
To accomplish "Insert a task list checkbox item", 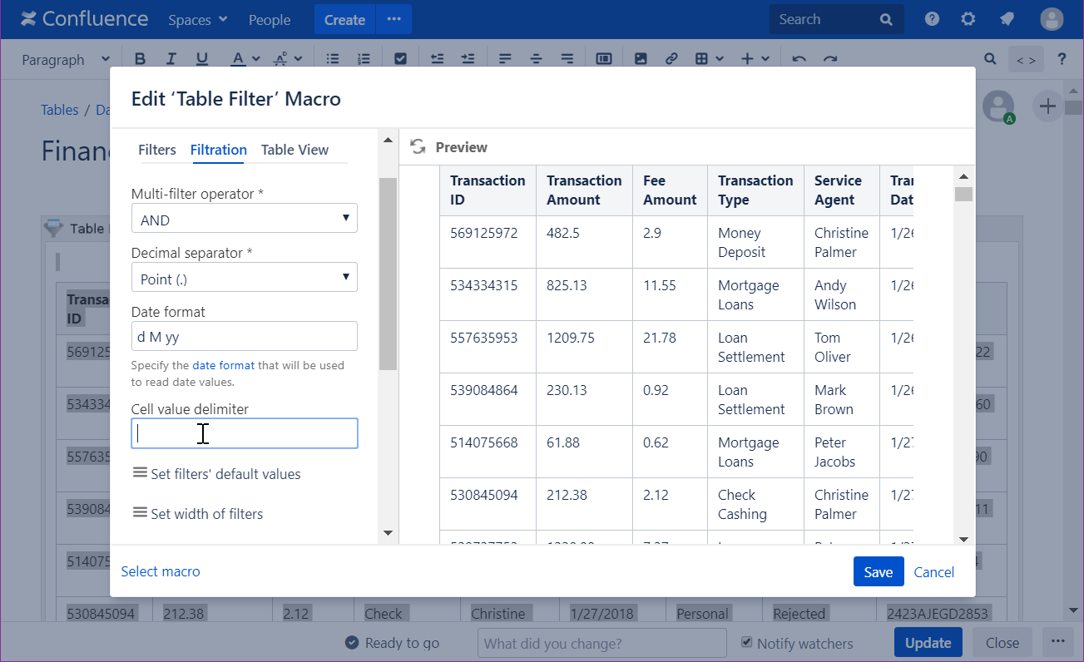I will [400, 58].
